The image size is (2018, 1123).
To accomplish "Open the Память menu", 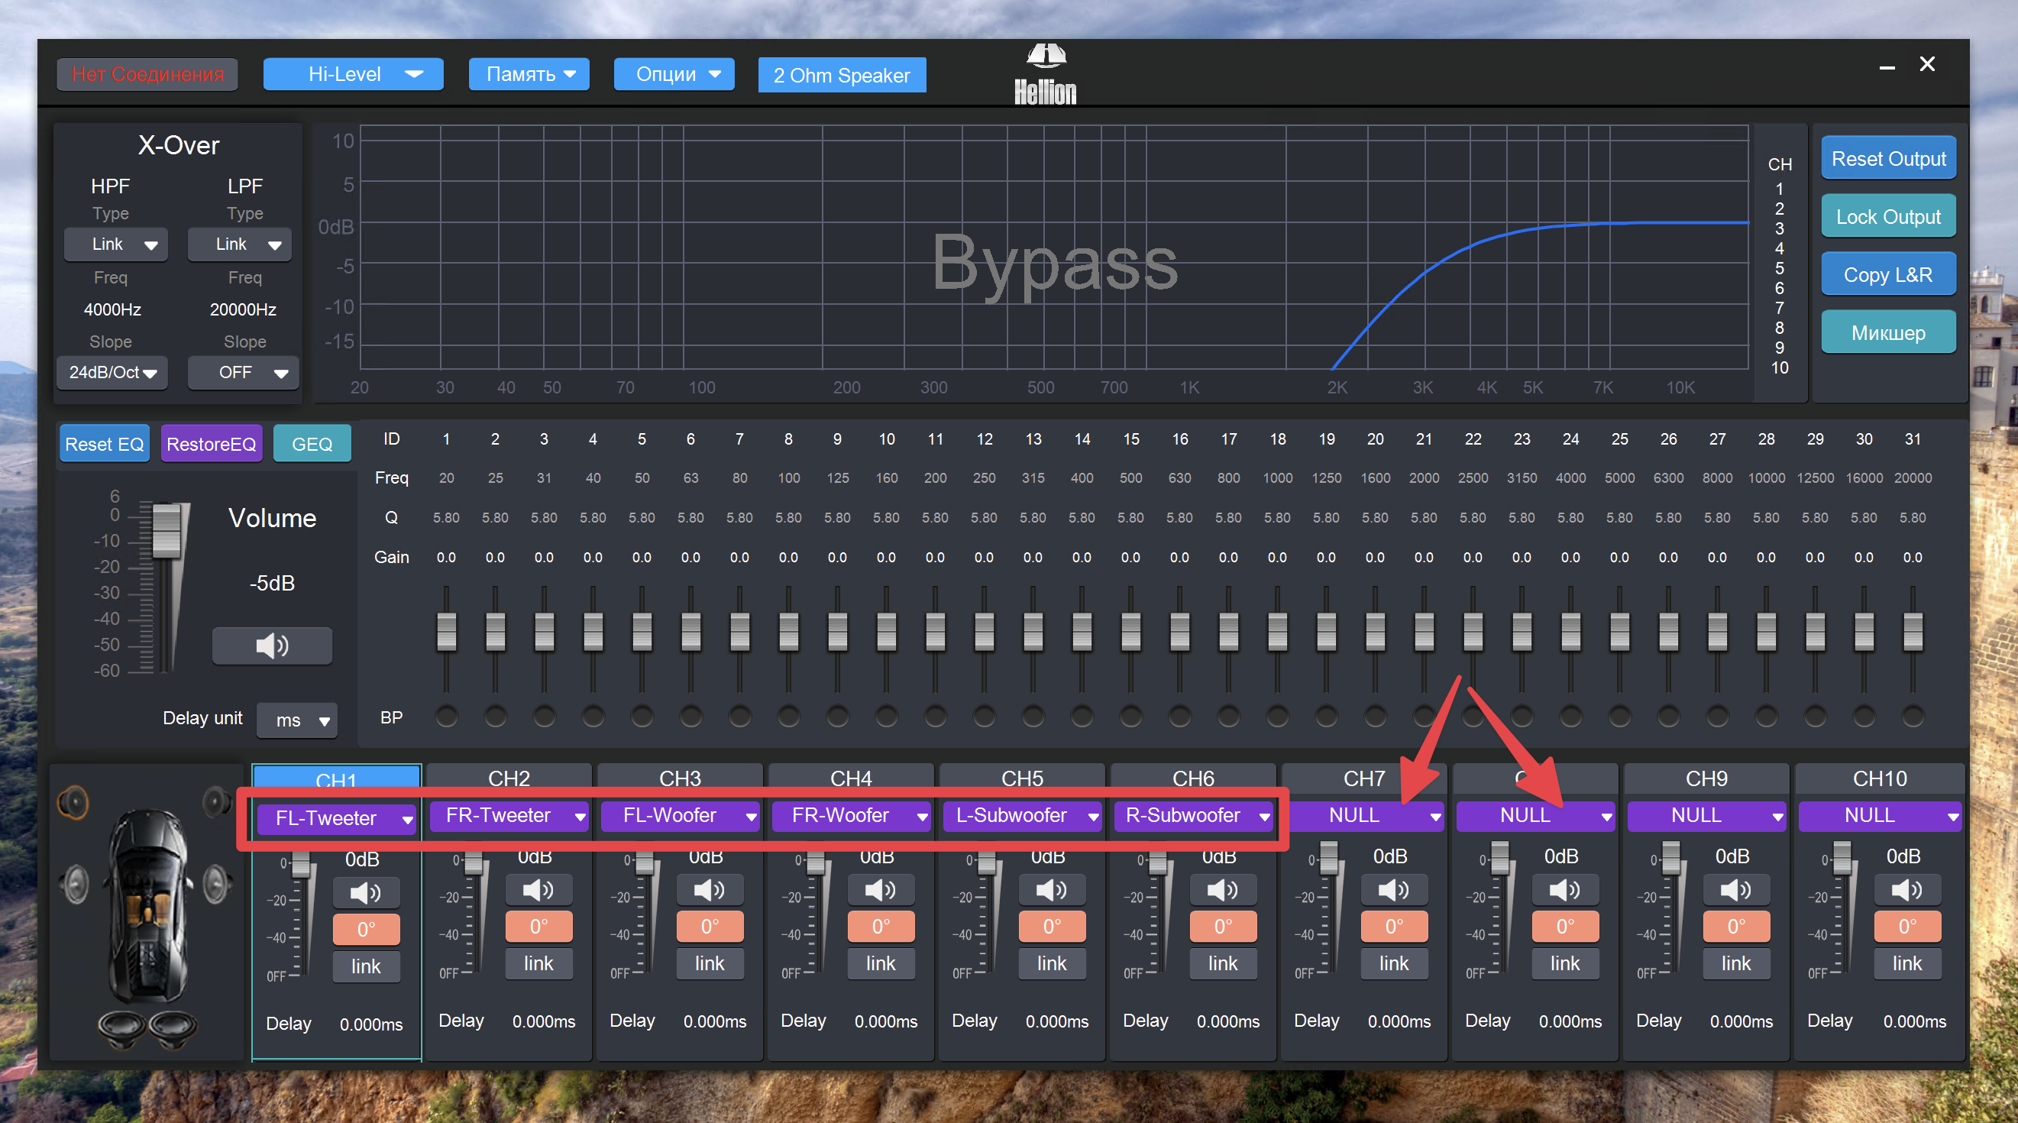I will [529, 73].
